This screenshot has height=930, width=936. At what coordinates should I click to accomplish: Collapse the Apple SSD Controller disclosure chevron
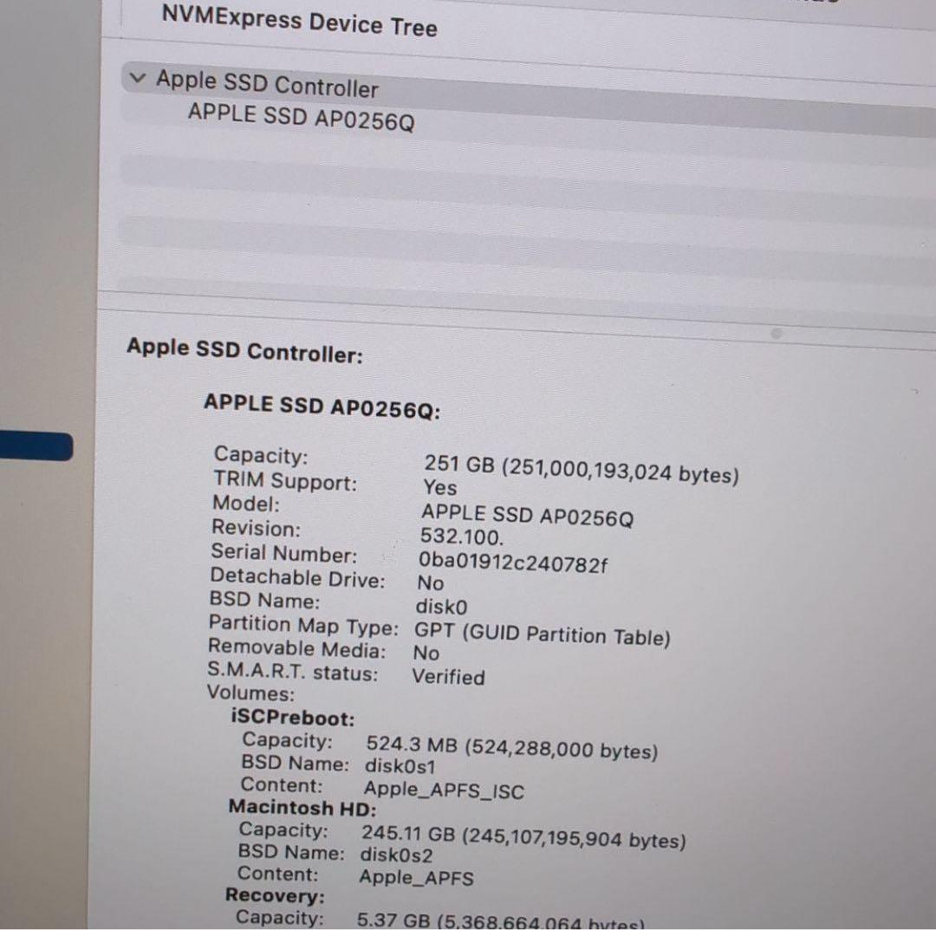[x=137, y=78]
